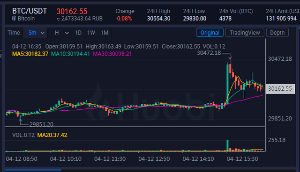Switch to Time line chart mode
The width and height of the screenshot is (300, 172).
point(14,33)
